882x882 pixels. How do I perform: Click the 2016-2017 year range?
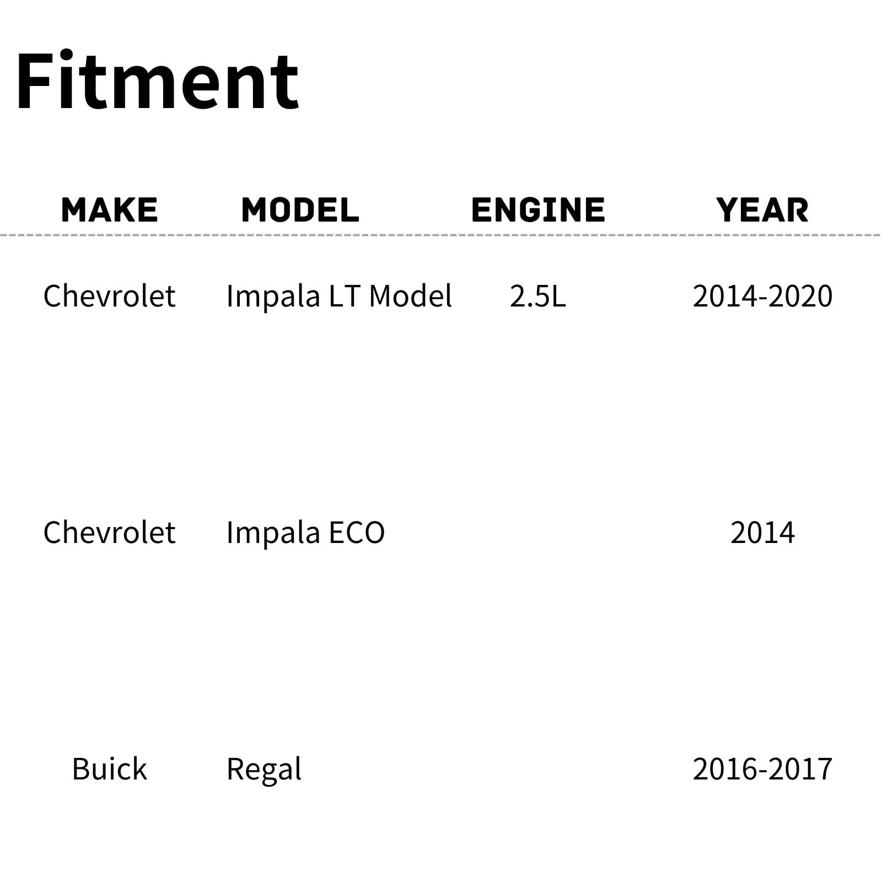click(762, 769)
